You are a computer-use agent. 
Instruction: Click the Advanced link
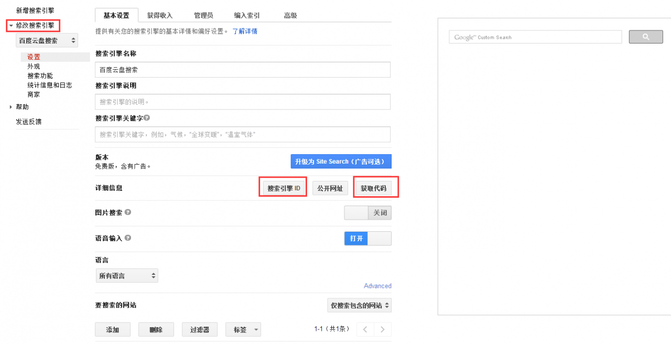coord(377,286)
